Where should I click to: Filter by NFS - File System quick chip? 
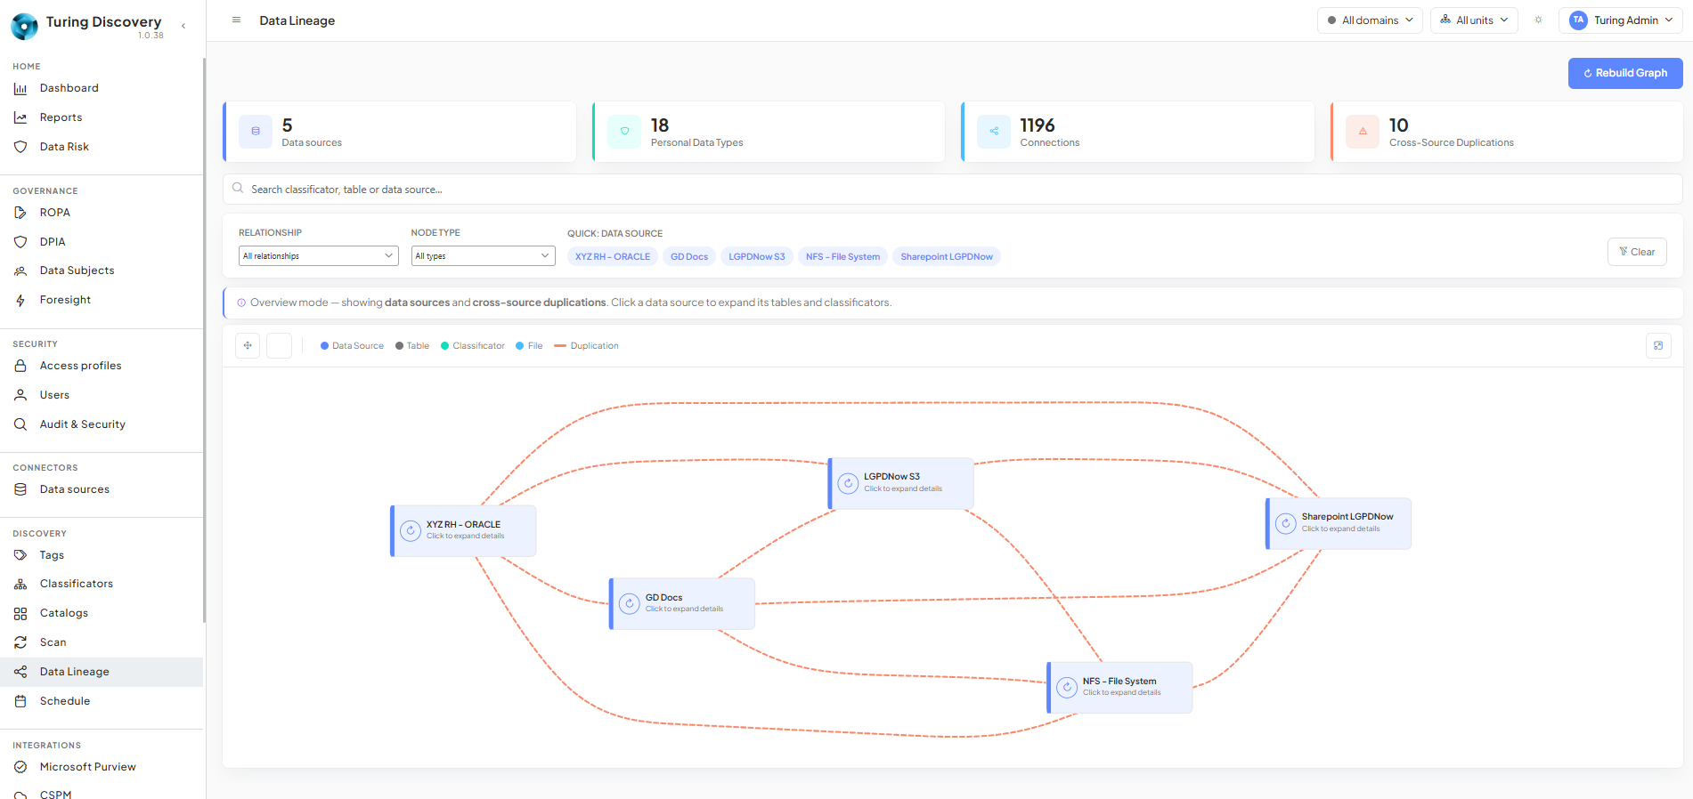842,257
